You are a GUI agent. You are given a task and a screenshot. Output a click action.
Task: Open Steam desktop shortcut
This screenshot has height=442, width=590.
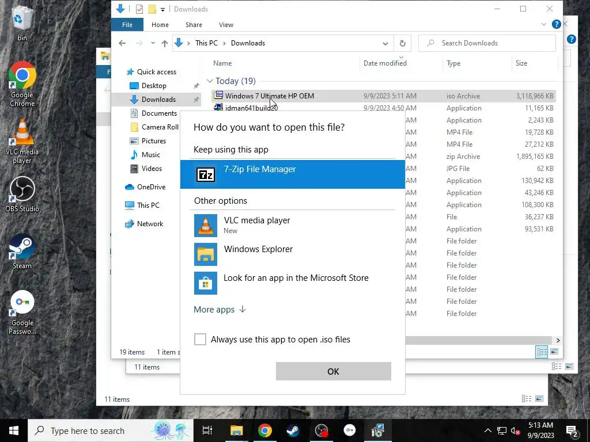[x=22, y=251]
